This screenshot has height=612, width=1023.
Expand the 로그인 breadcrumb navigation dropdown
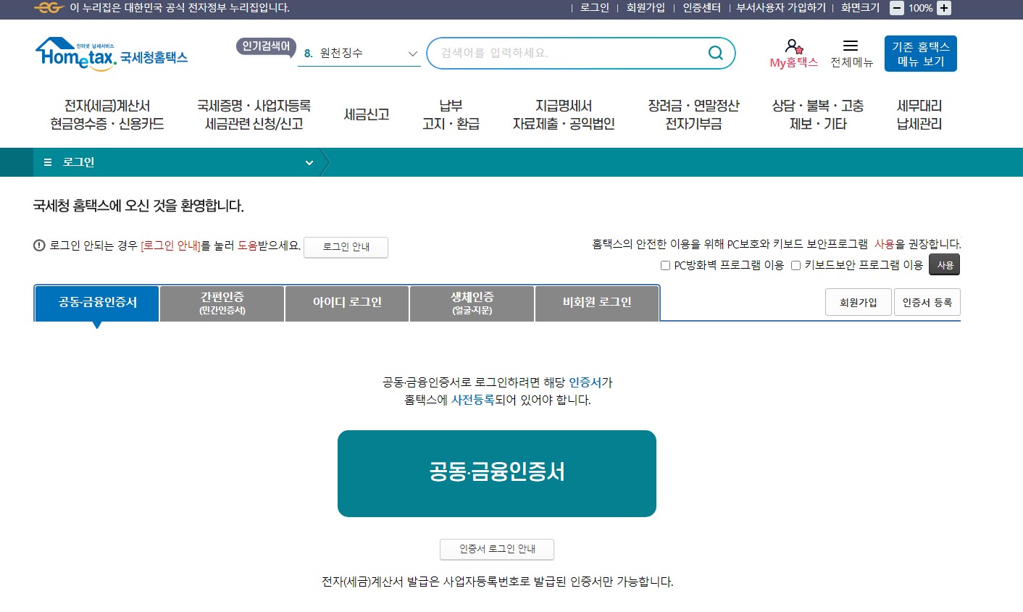click(x=309, y=162)
